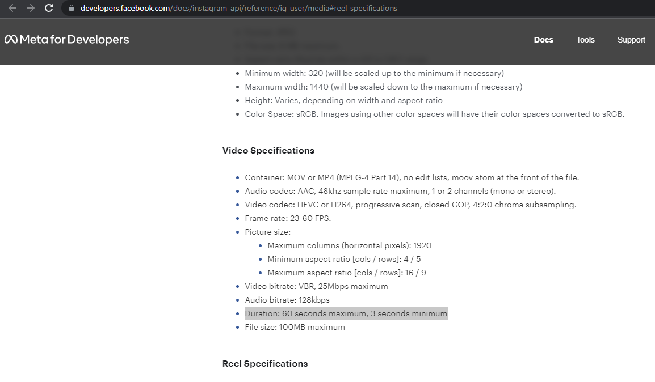
Task: Click the Maximum columns 1920 line
Action: [x=350, y=245]
